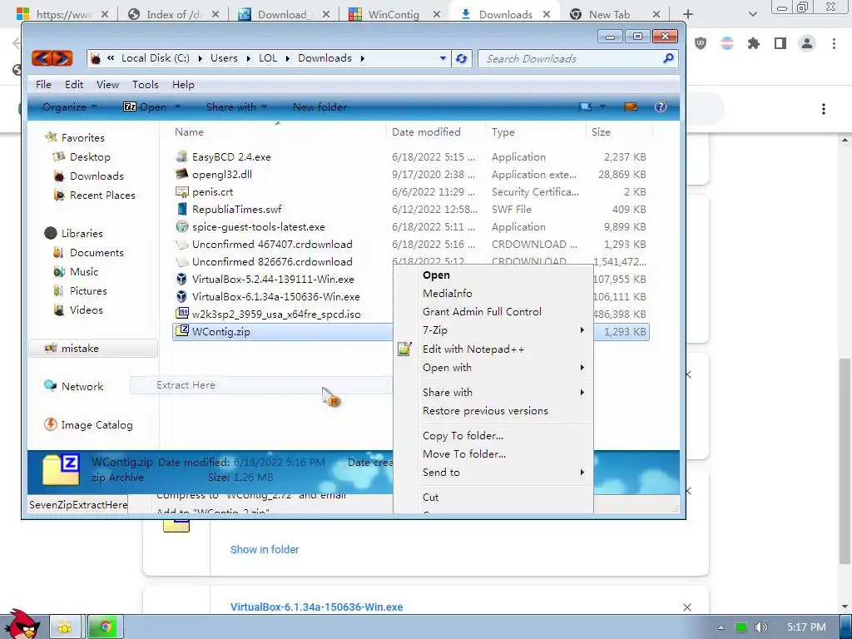Select the w2k3sp2 ISO file icon
This screenshot has width=852, height=639.
click(181, 314)
